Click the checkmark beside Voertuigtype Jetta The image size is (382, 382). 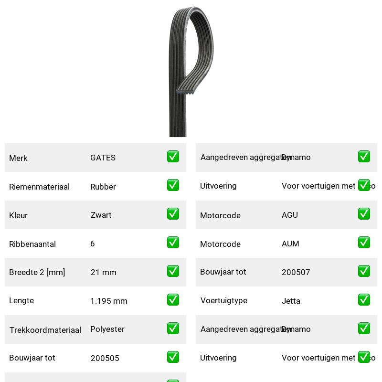click(x=364, y=300)
